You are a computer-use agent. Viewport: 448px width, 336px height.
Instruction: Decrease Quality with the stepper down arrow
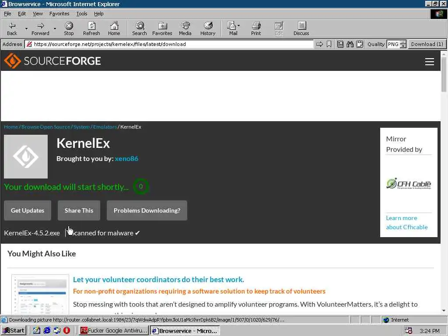coord(403,46)
